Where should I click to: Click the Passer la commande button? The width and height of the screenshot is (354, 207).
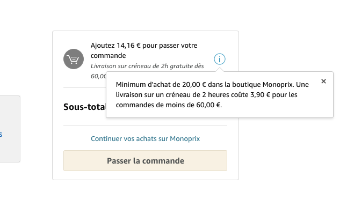pos(145,160)
